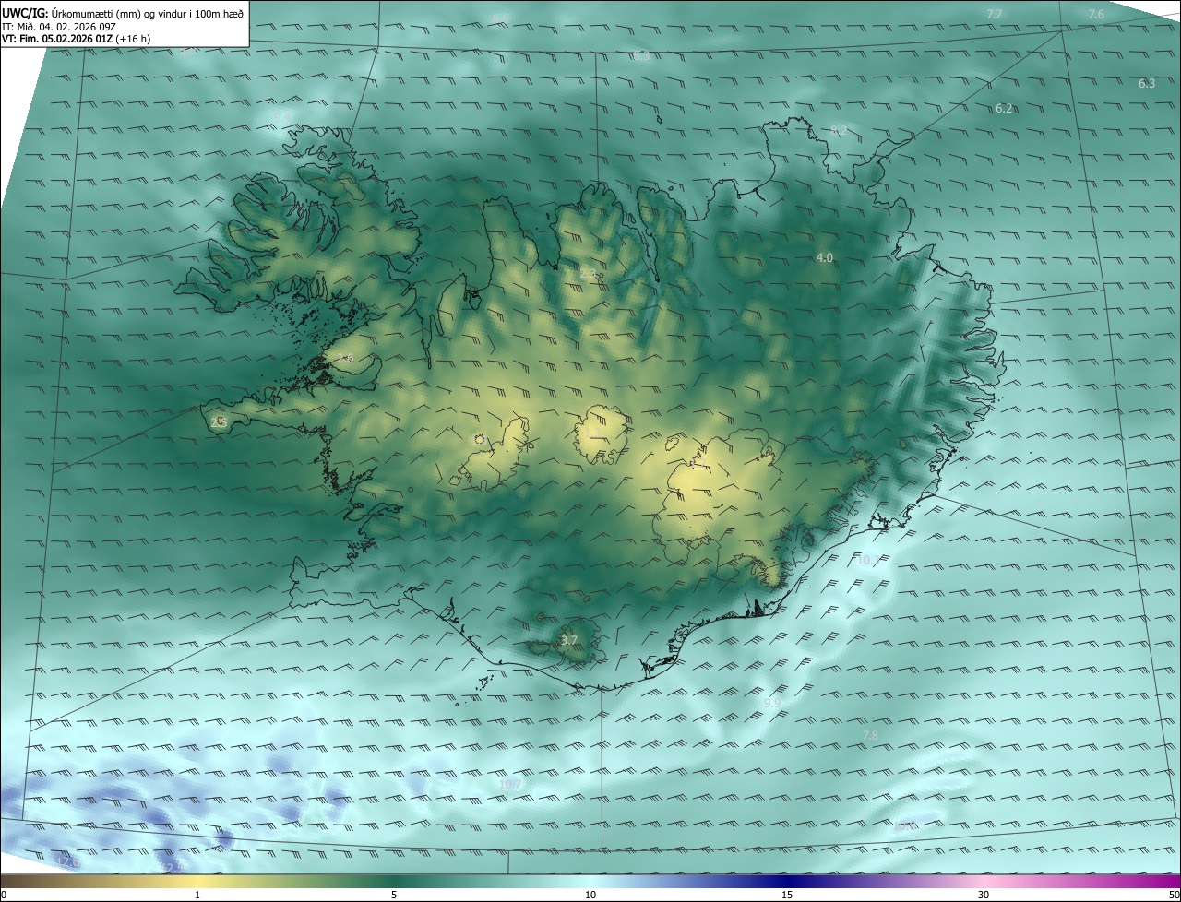Click the 7.7 value label on the map
The width and height of the screenshot is (1181, 902).
[x=994, y=15]
